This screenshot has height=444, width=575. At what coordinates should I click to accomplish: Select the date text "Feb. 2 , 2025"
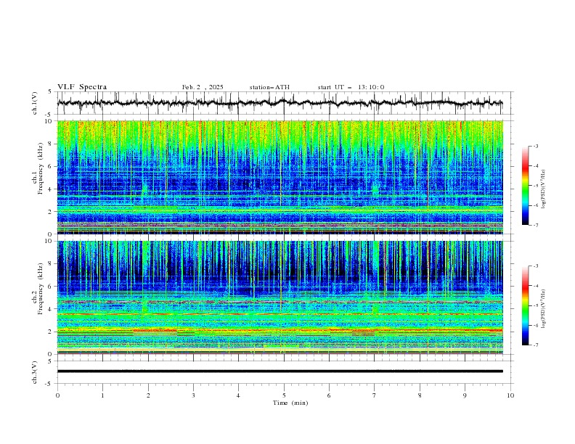(x=203, y=87)
